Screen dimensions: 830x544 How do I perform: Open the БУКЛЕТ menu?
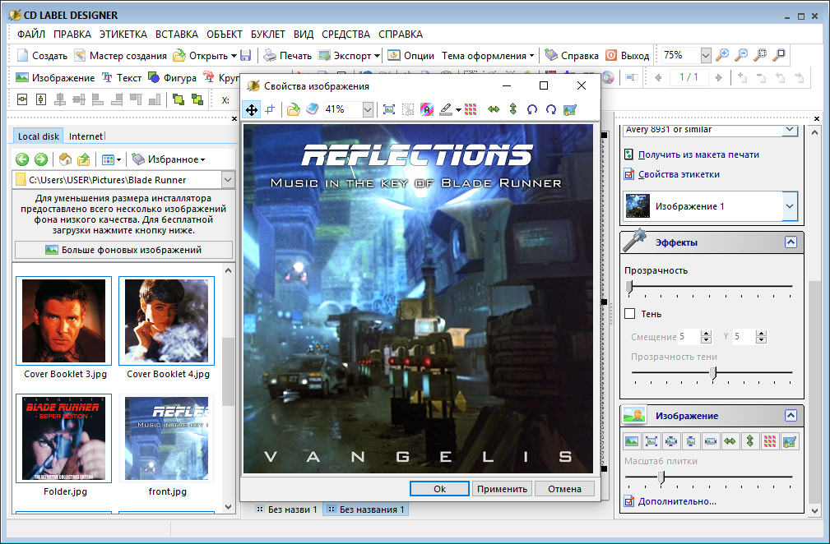[x=268, y=35]
